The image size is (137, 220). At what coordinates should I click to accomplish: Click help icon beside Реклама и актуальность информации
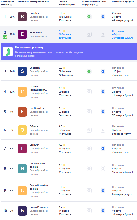(x=97, y=5)
